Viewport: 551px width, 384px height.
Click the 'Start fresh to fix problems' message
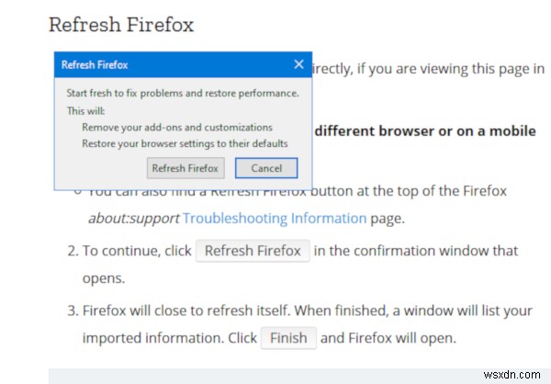[183, 94]
